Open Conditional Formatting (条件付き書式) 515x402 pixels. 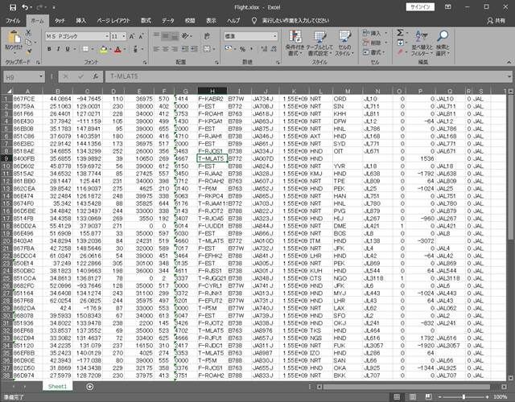pyautogui.click(x=295, y=43)
